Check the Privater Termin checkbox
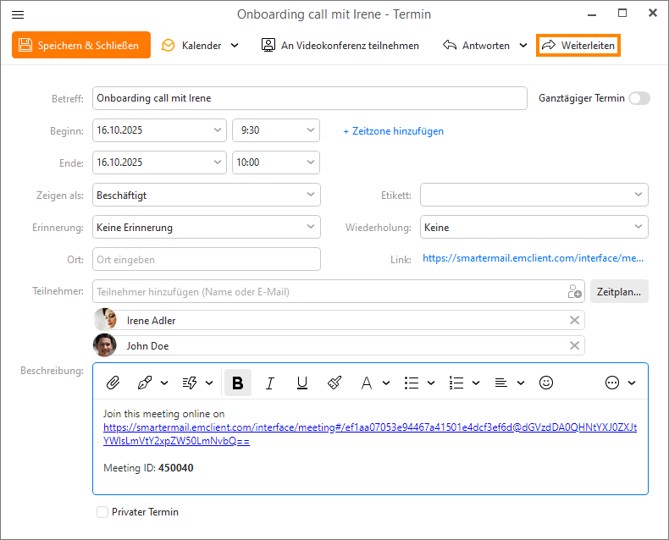 click(102, 512)
